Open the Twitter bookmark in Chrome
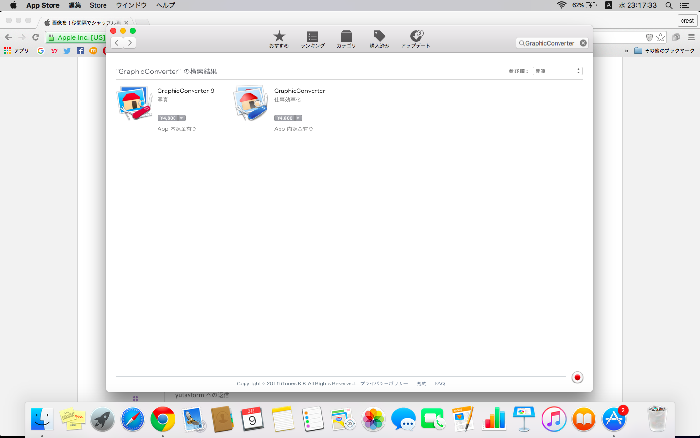700x438 pixels. coord(67,51)
